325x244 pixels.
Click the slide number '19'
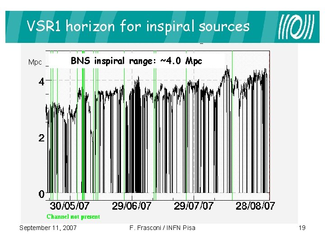tap(302, 228)
